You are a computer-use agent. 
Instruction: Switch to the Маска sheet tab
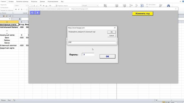[3, 100]
